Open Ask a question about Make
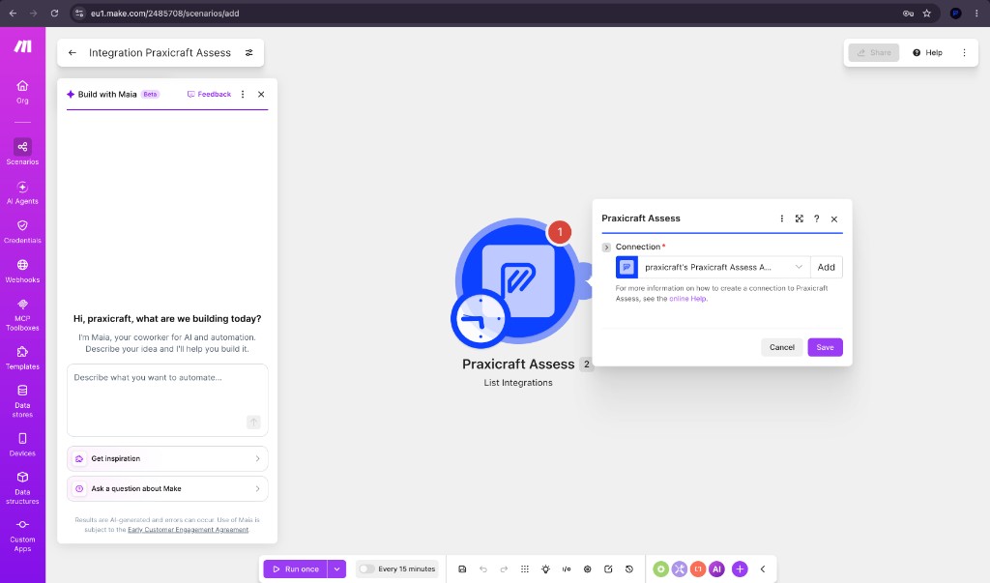The image size is (990, 583). [167, 489]
